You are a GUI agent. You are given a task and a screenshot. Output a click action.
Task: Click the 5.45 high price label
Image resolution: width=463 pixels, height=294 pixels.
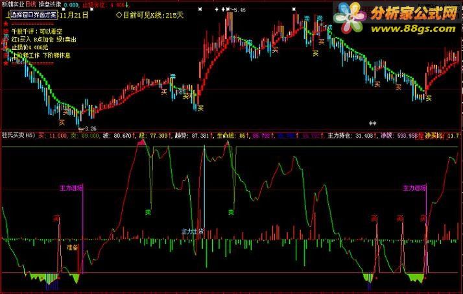pos(239,10)
